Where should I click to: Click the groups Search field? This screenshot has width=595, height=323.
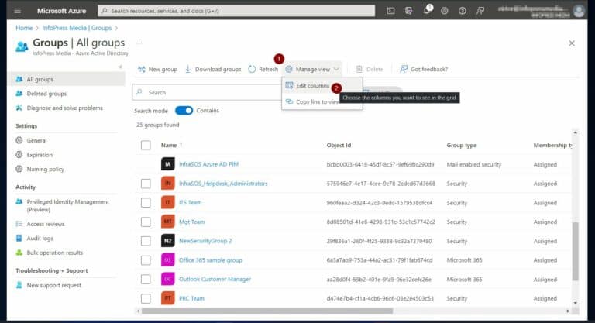[207, 92]
